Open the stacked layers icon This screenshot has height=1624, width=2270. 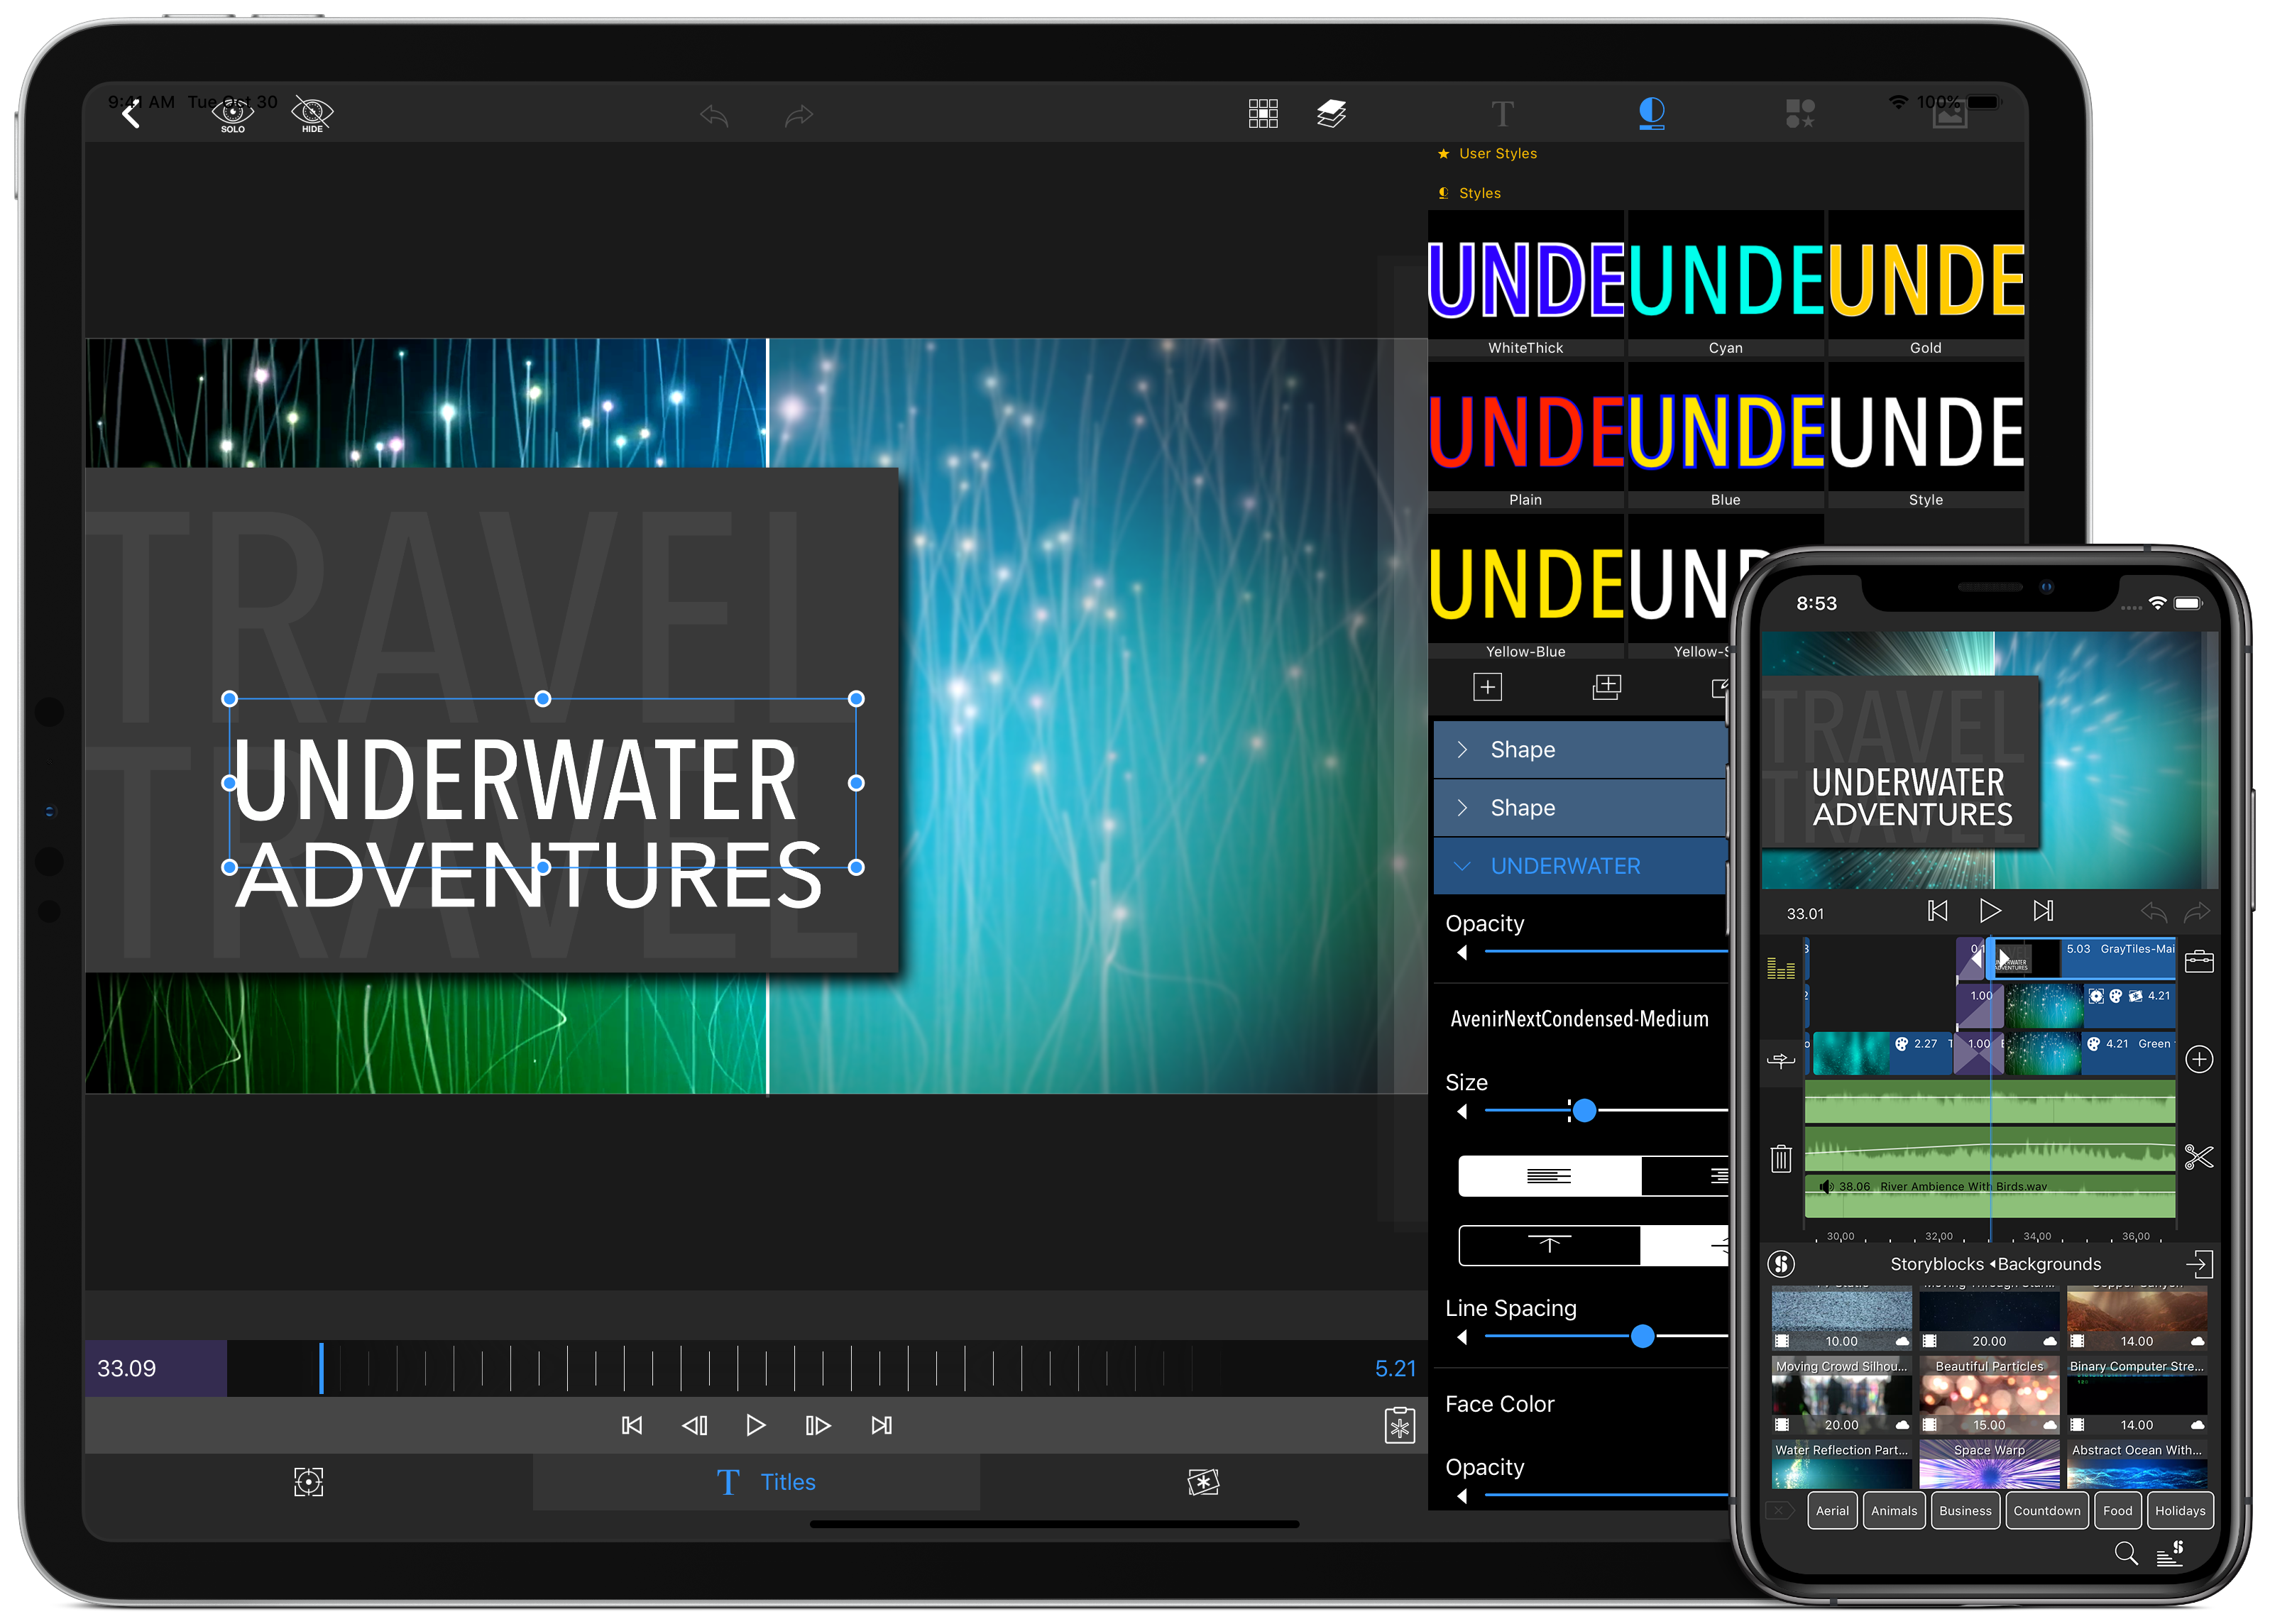click(x=1331, y=114)
